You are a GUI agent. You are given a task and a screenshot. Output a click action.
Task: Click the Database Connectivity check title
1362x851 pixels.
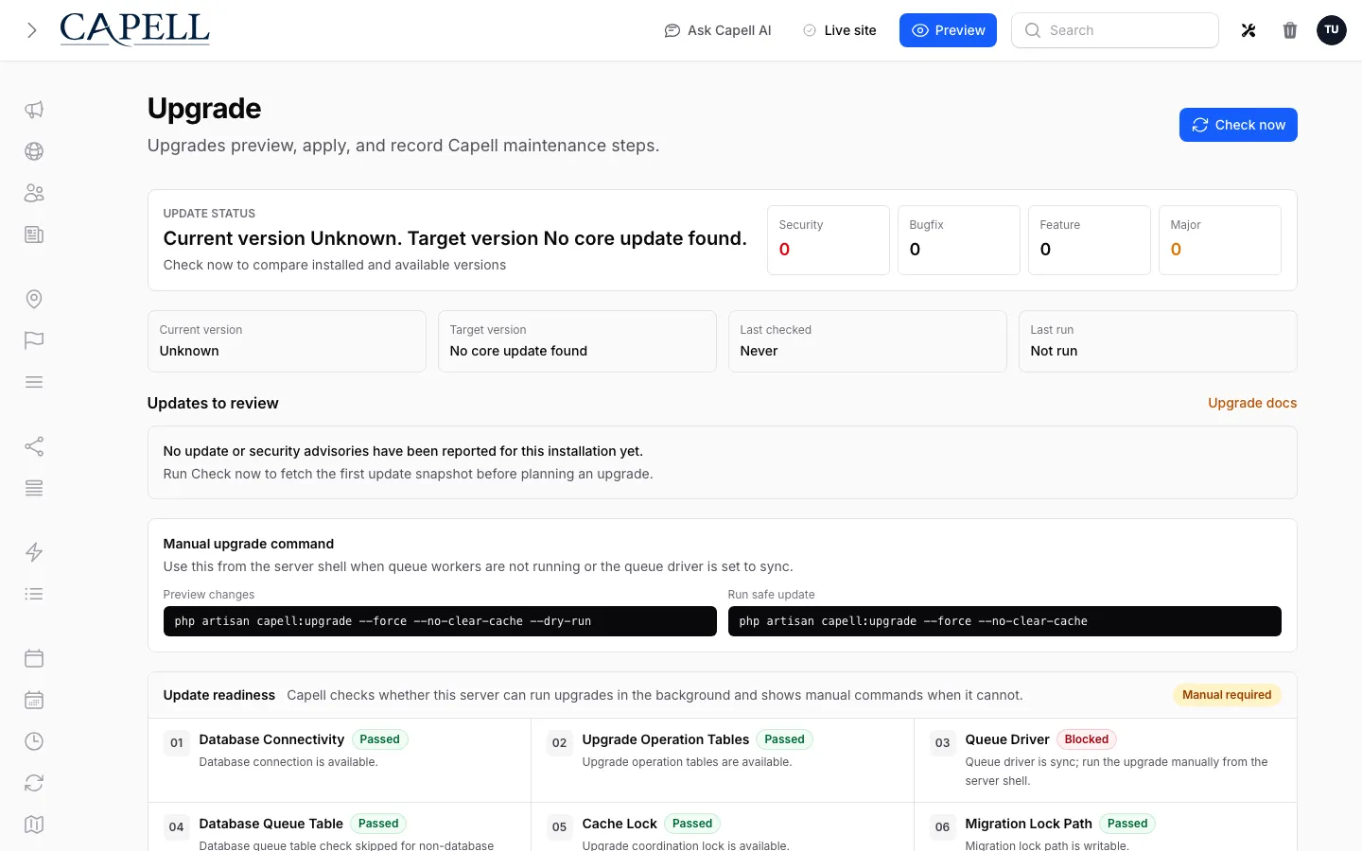[x=271, y=739]
